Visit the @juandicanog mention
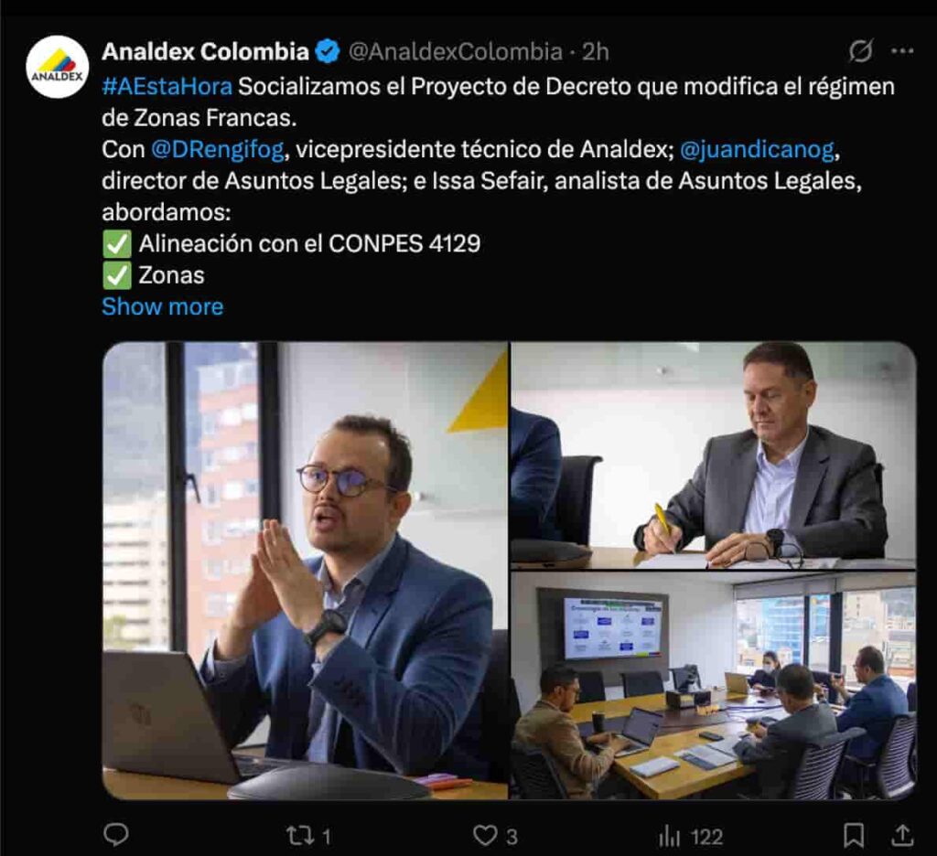Image resolution: width=937 pixels, height=856 pixels. (x=757, y=149)
